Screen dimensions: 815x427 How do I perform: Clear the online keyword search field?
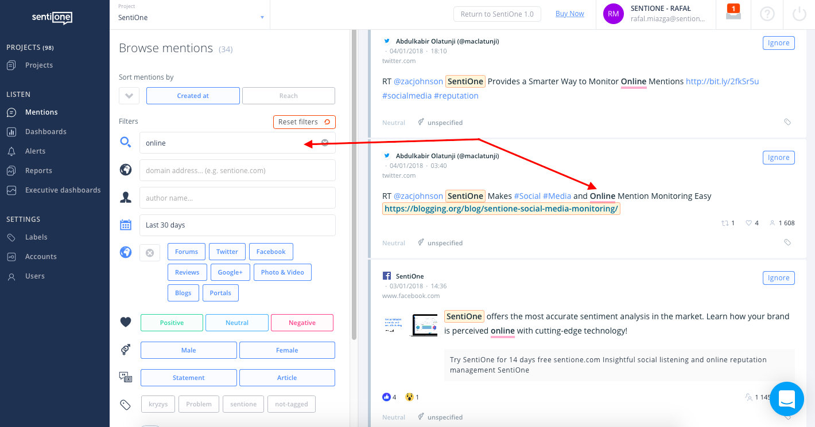coord(325,143)
